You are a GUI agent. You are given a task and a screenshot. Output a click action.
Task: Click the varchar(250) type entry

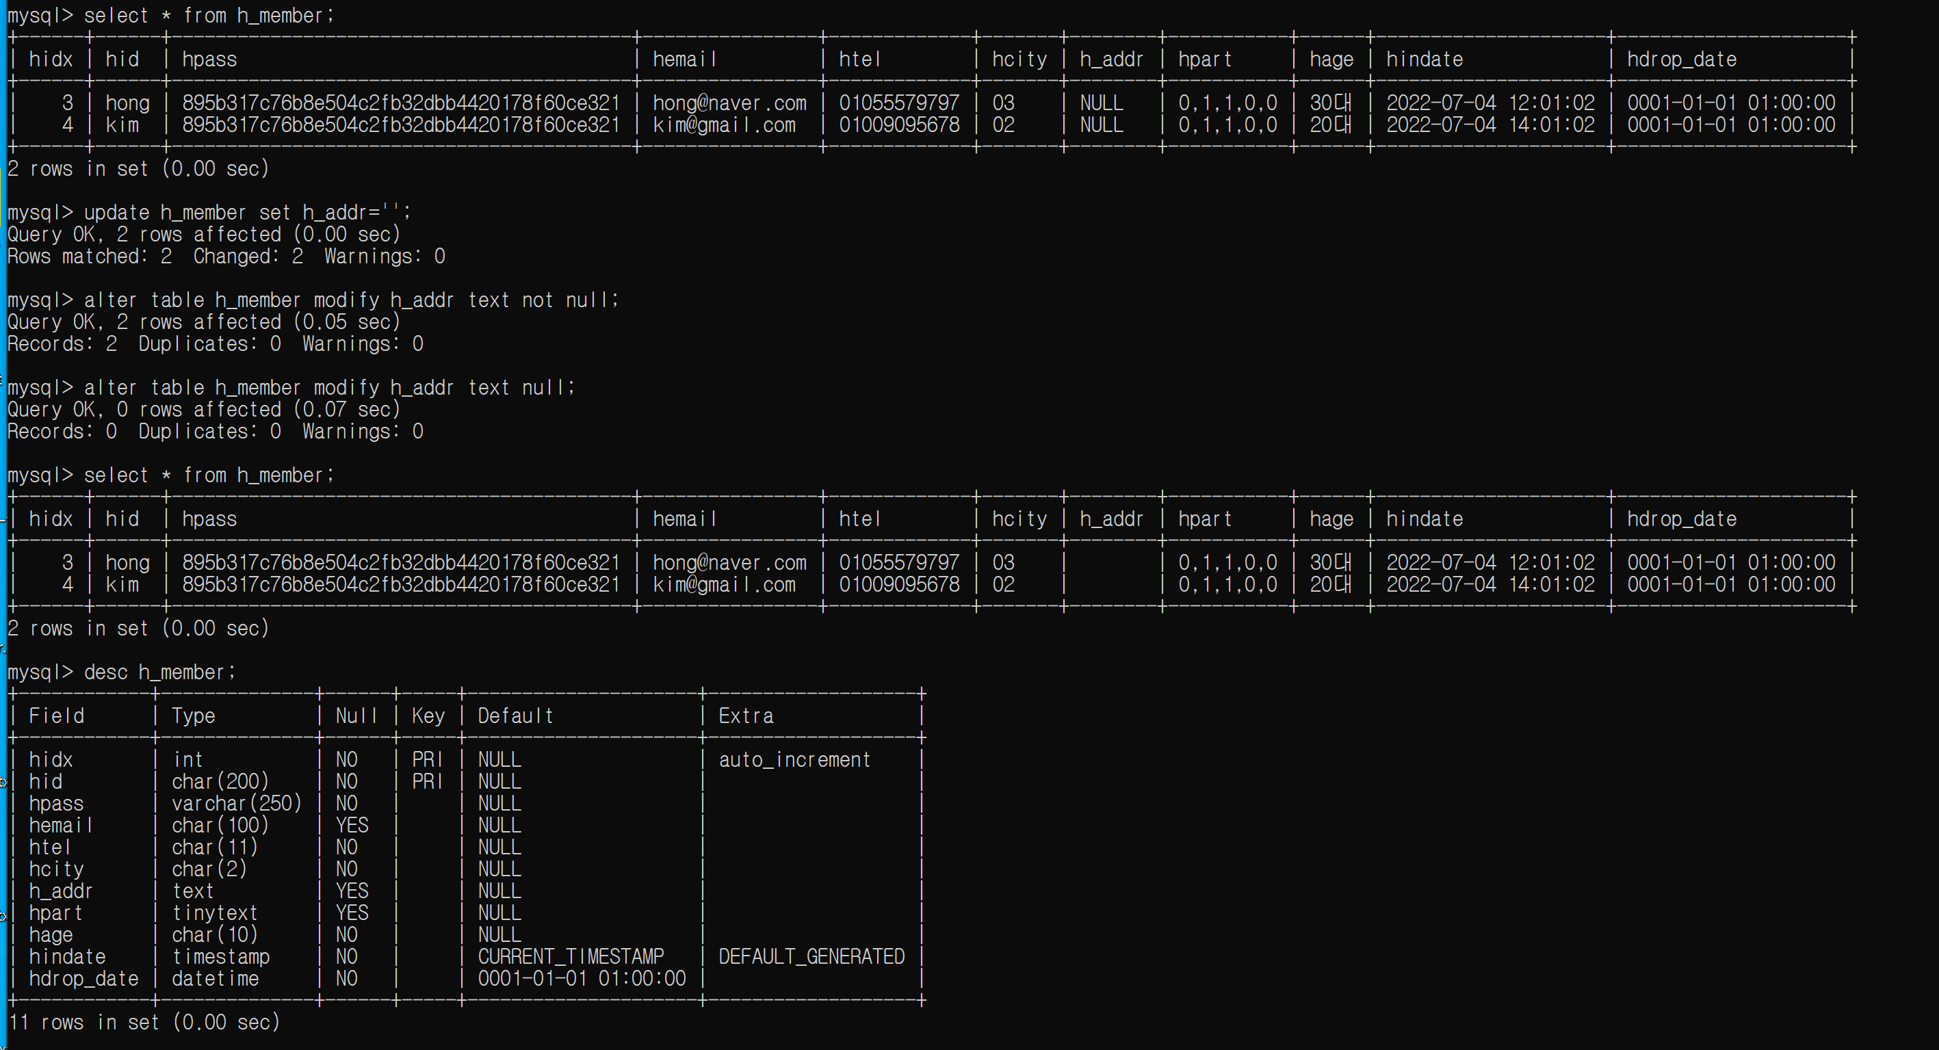tap(236, 804)
